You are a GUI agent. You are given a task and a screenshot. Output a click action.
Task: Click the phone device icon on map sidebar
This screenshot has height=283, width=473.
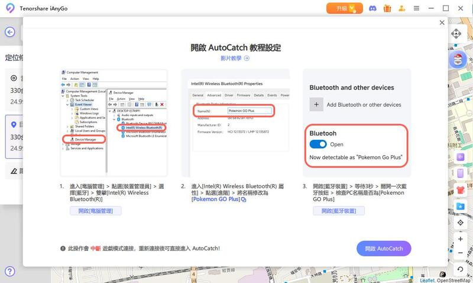461,173
